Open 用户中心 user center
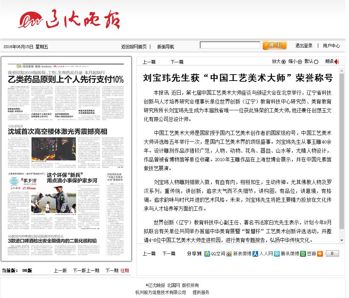 tap(331, 46)
